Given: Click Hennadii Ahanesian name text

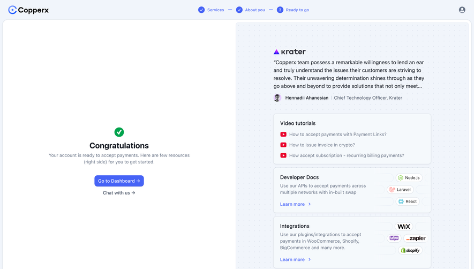Looking at the screenshot, I should 307,98.
